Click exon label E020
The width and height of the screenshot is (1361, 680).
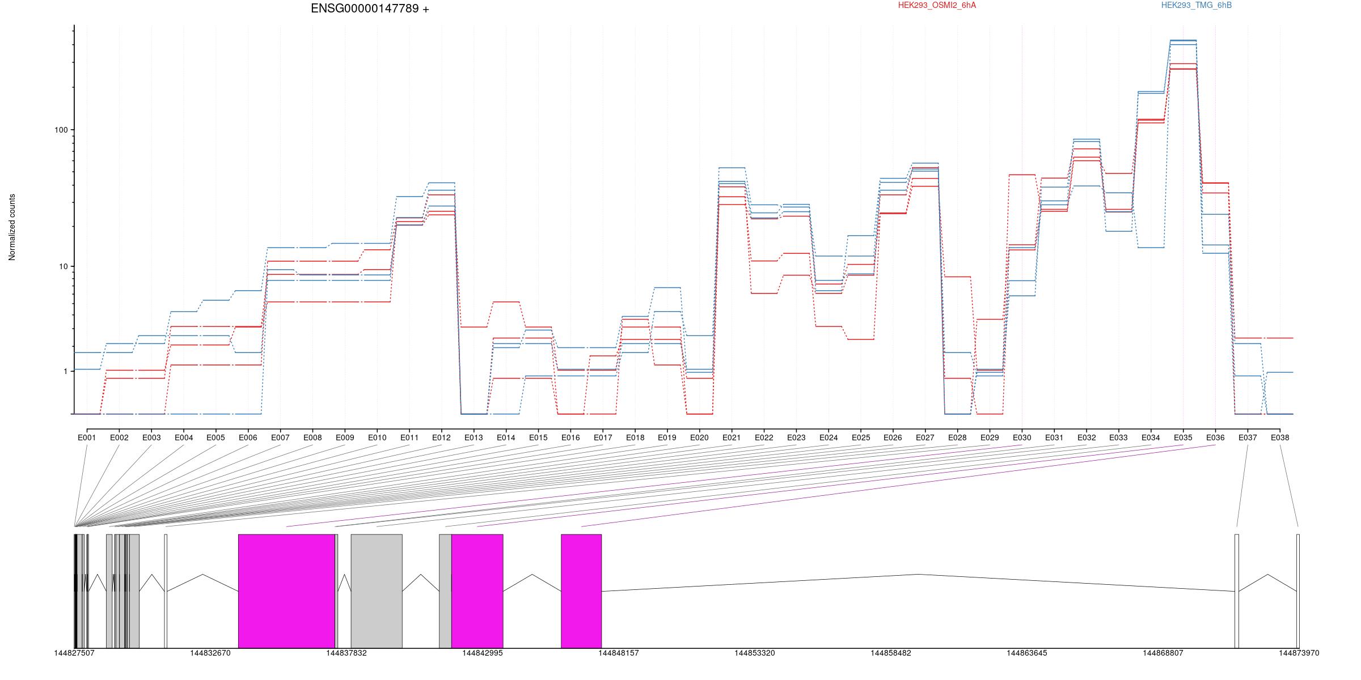point(699,437)
